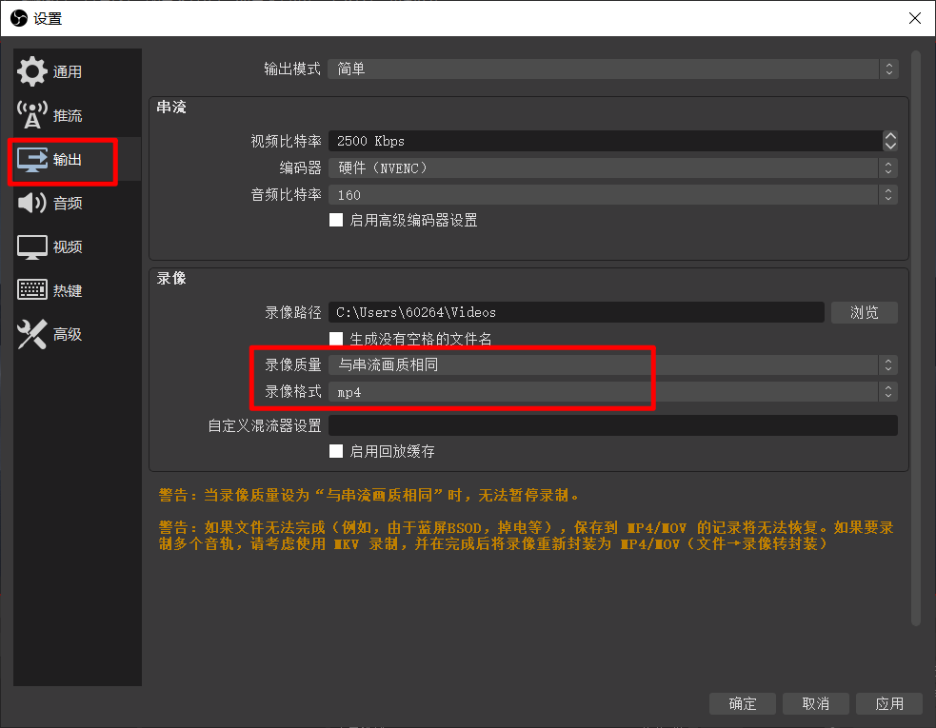Open the 音频比特率 dropdown showing 160
This screenshot has height=728, width=936.
click(x=612, y=195)
